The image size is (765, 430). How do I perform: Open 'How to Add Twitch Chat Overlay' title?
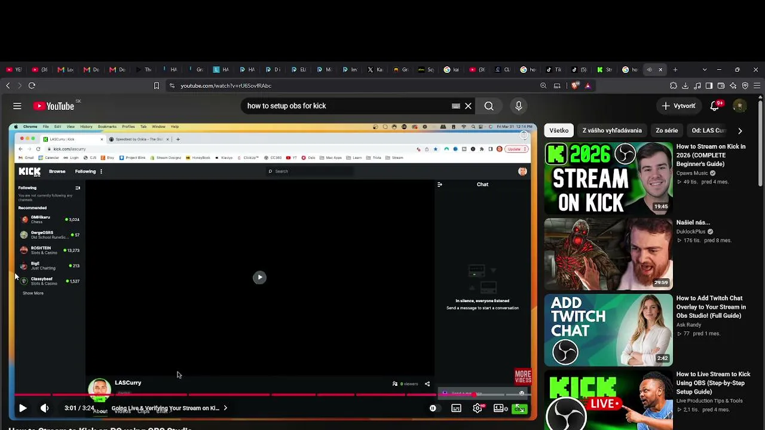tap(711, 307)
